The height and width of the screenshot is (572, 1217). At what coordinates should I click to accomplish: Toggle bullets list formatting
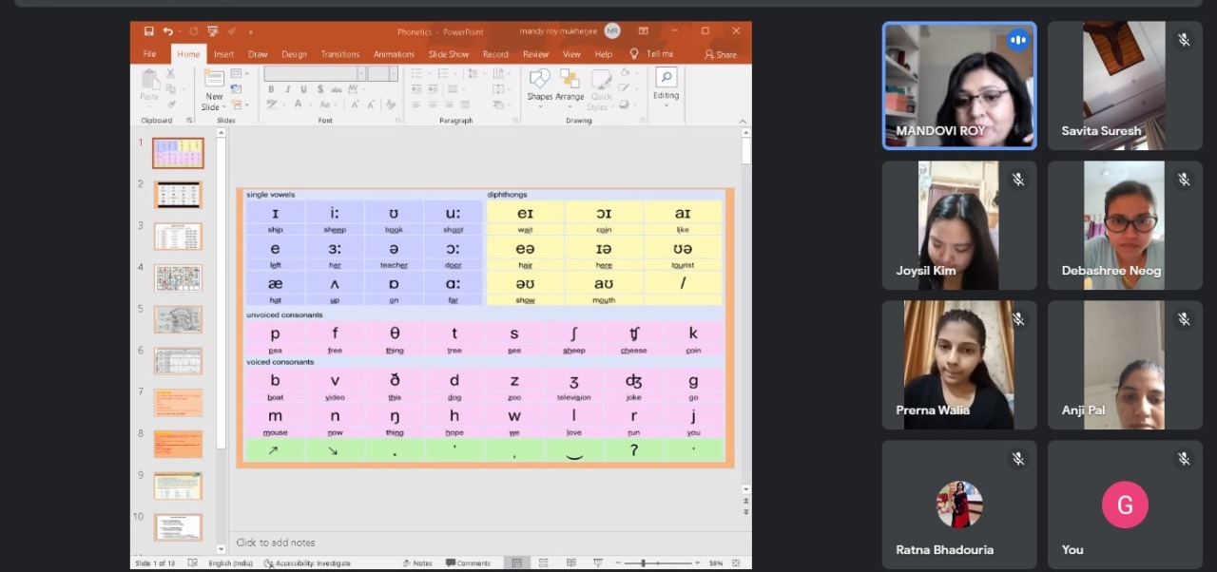click(417, 73)
